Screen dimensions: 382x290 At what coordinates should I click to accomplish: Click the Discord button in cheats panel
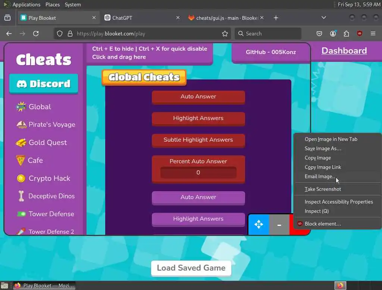pyautogui.click(x=44, y=84)
